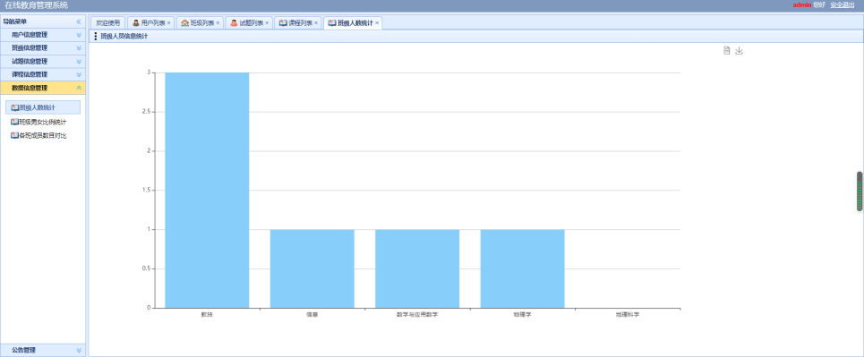Image resolution: width=864 pixels, height=357 pixels.
Task: Click the 地理科学 x-axis label
Action: pos(628,315)
